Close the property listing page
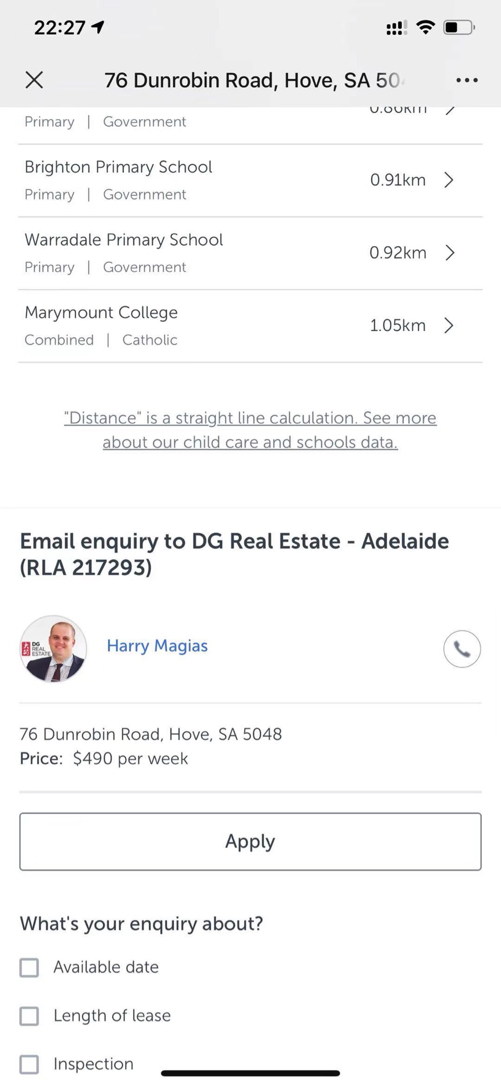Viewport: 501px width, 1086px height. click(x=34, y=80)
